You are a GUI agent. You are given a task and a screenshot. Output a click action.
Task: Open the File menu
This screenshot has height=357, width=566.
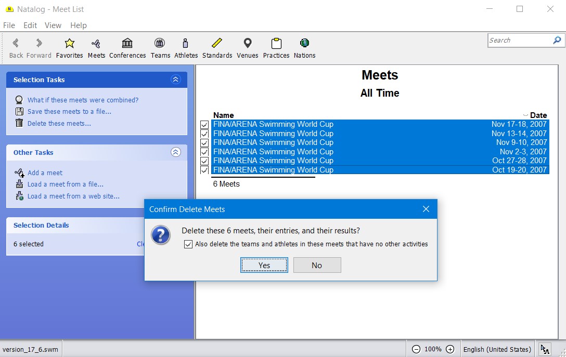pos(9,25)
